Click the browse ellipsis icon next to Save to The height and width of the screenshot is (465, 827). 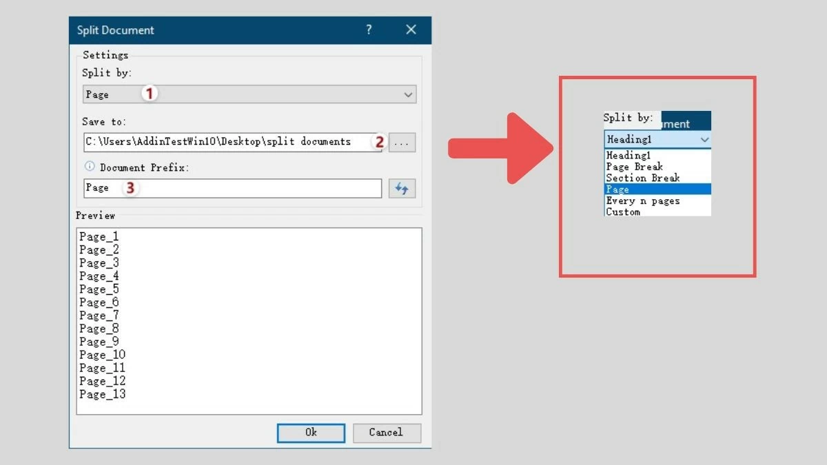(402, 143)
